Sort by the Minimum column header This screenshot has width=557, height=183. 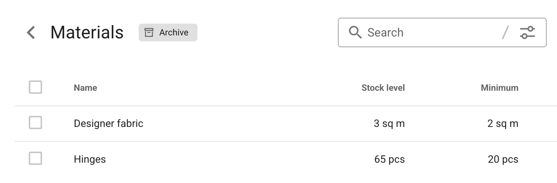[499, 88]
